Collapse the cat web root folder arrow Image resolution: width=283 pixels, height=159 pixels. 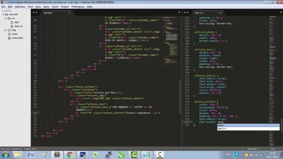click(x=3, y=15)
